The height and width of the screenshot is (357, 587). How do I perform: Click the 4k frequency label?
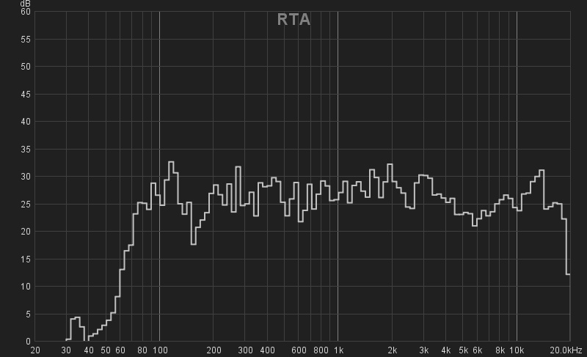[446, 350]
